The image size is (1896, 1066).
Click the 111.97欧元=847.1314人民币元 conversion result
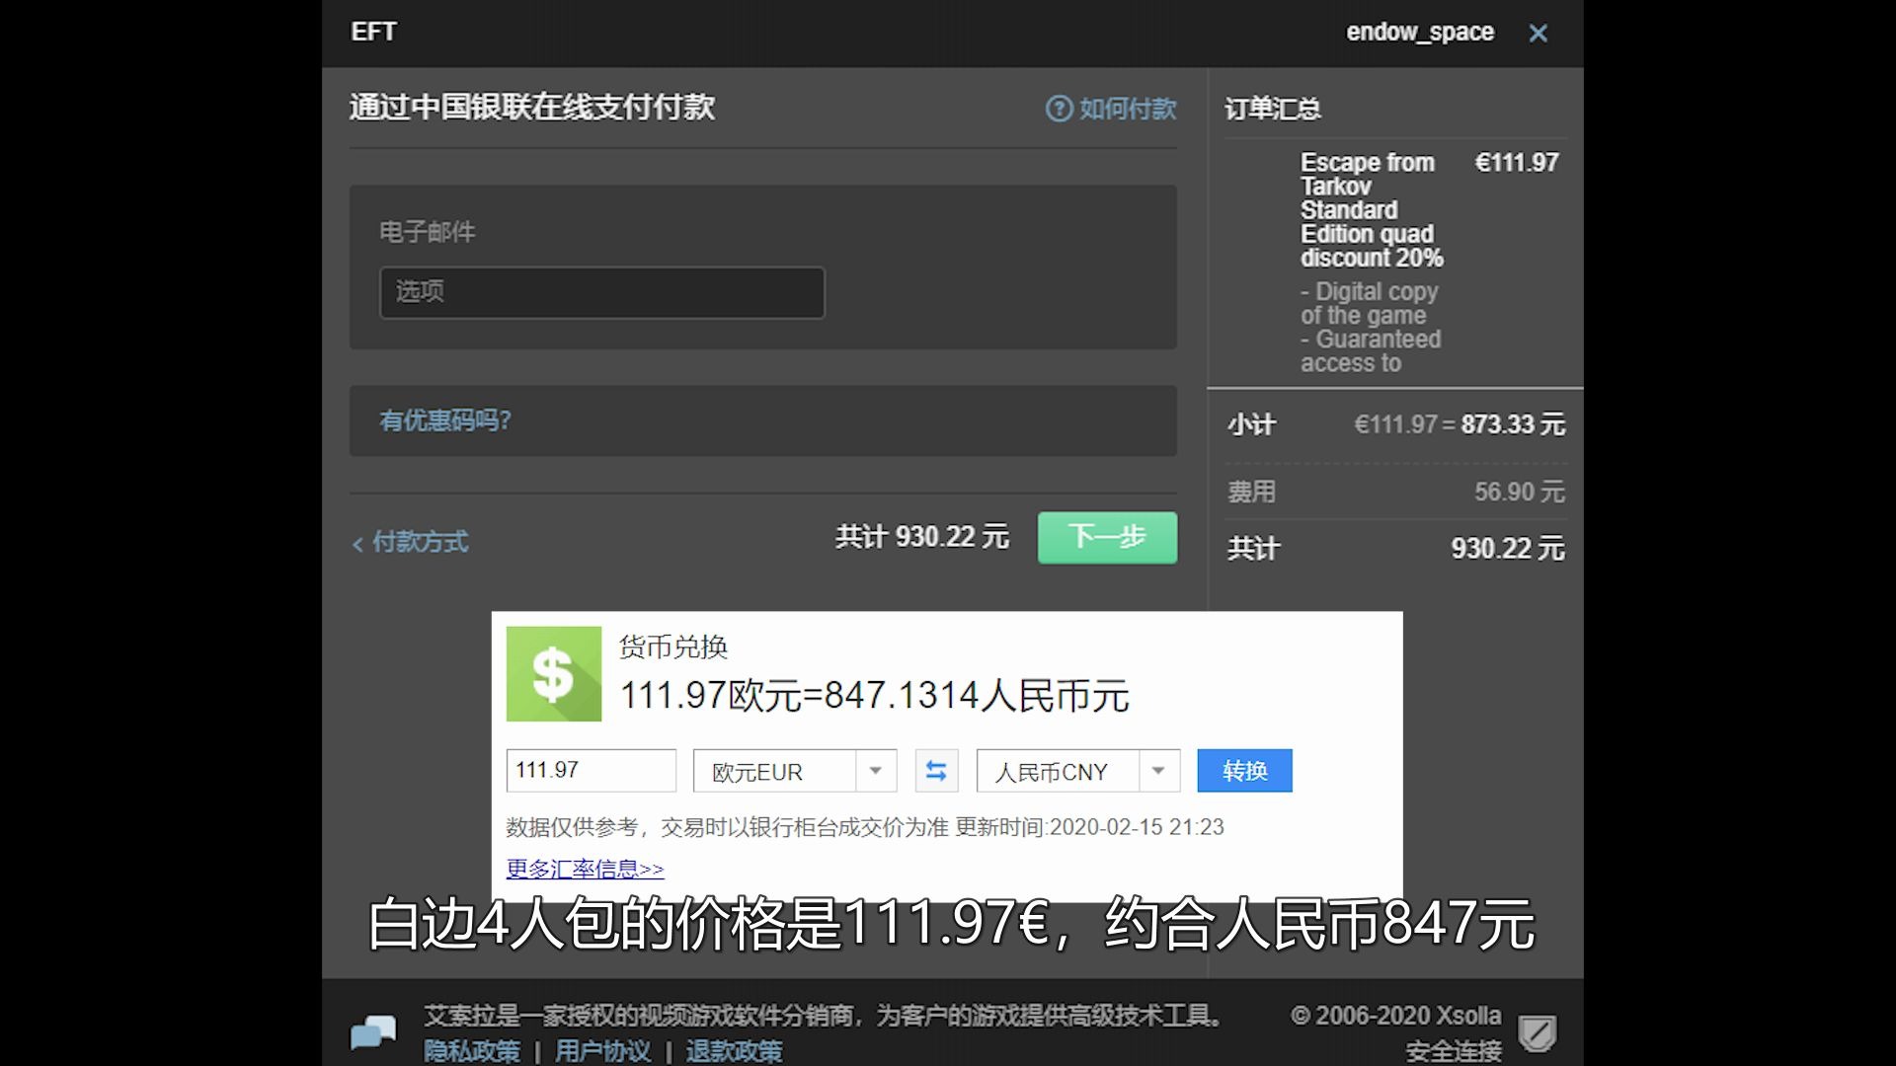click(874, 696)
